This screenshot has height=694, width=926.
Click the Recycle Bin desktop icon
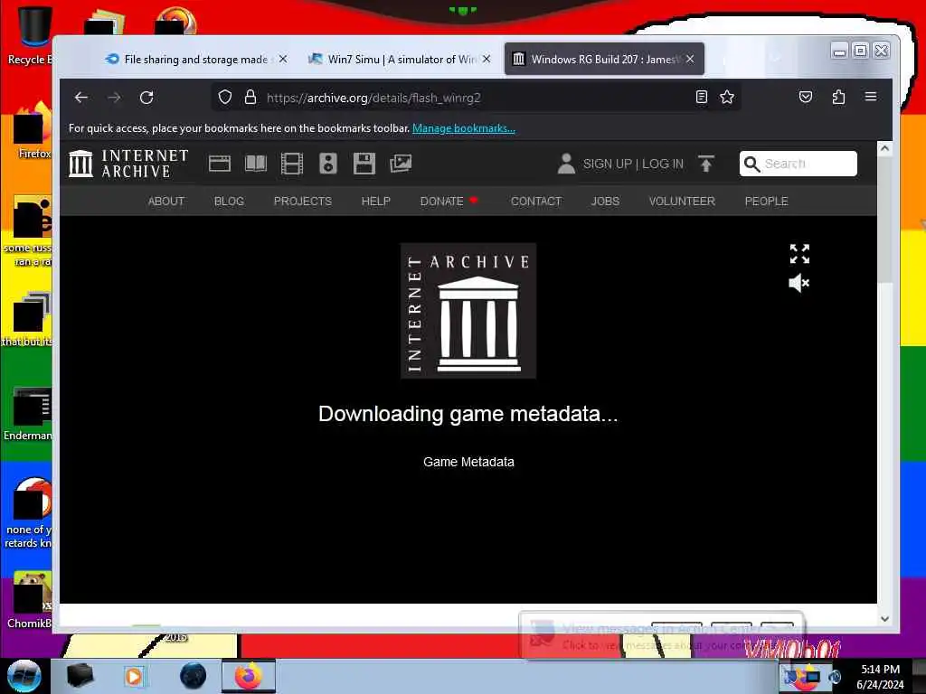(x=31, y=35)
